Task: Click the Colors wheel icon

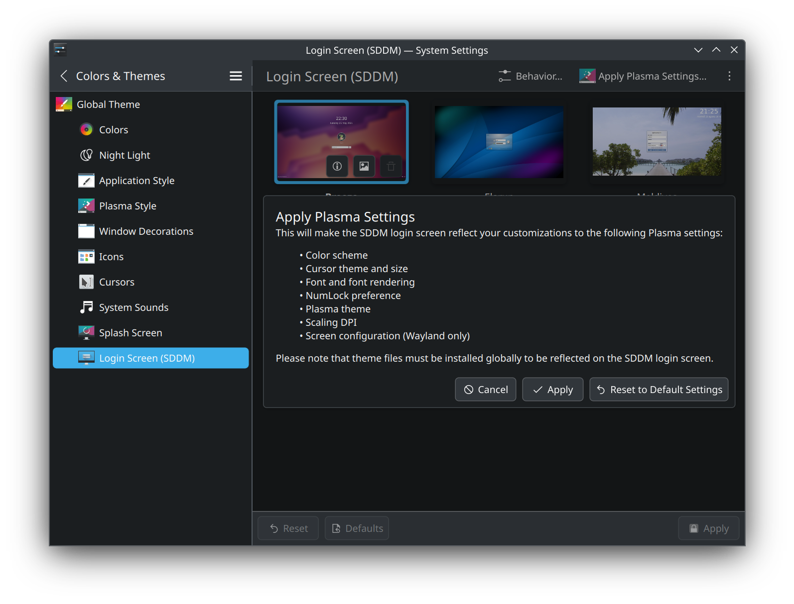Action: click(86, 130)
